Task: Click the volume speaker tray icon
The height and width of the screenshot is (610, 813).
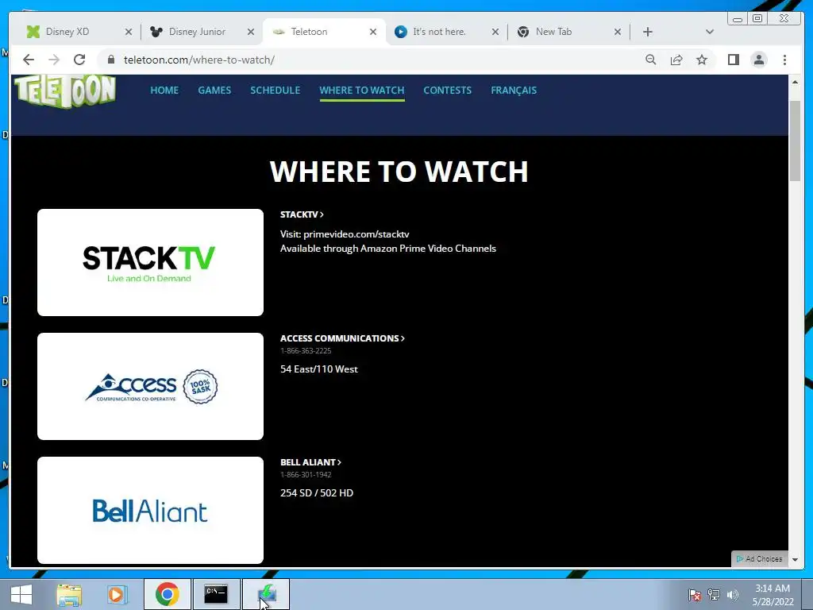Action: (x=733, y=595)
